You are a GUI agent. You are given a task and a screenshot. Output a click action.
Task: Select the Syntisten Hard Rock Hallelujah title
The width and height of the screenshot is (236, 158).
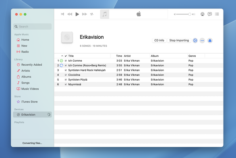pos(87,70)
